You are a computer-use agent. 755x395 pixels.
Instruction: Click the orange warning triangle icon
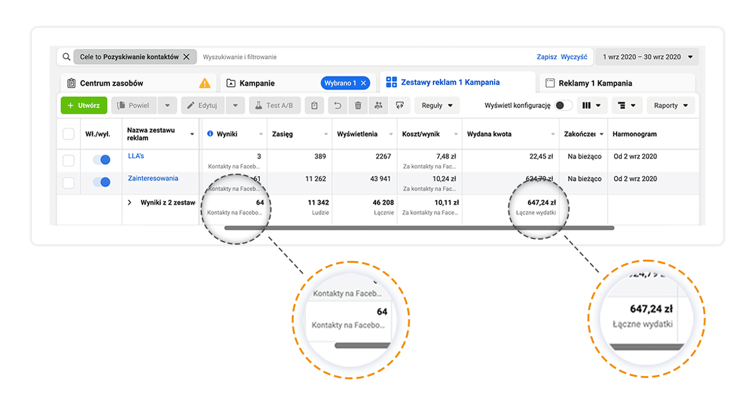(204, 83)
